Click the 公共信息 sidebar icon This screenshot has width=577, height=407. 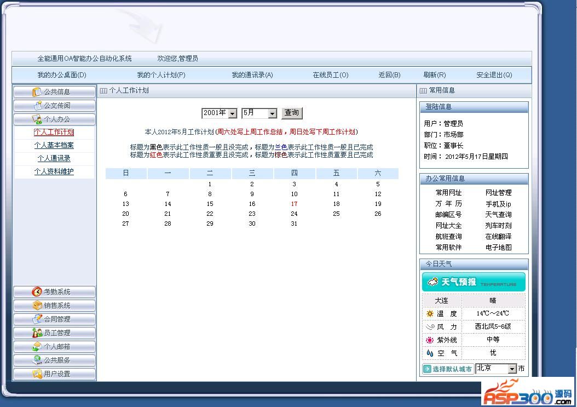click(37, 92)
